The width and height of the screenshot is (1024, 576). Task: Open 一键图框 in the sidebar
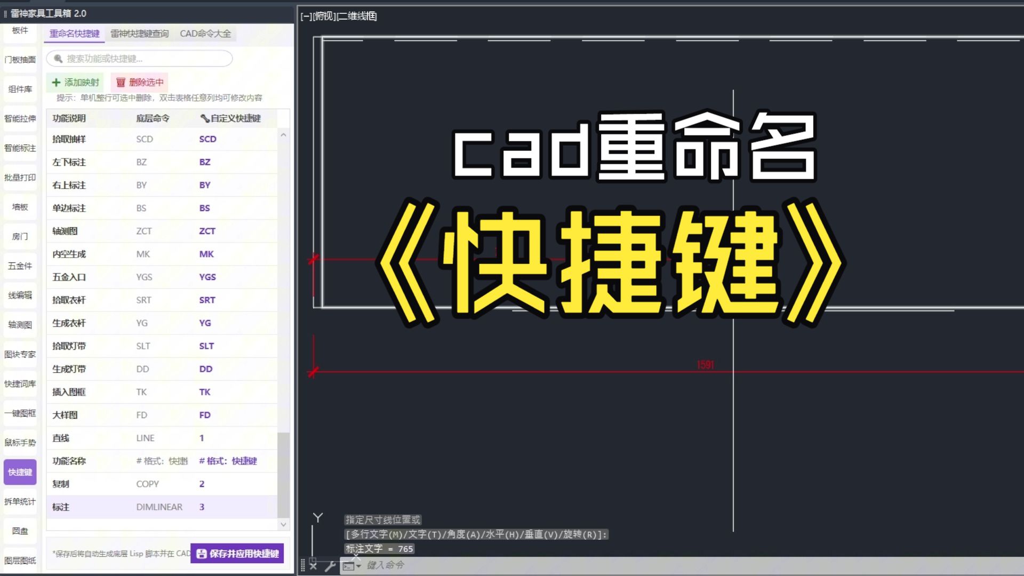20,413
